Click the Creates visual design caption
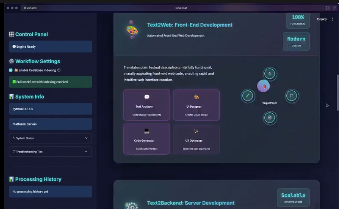Image resolution: width=339 pixels, height=209 pixels. (x=196, y=115)
